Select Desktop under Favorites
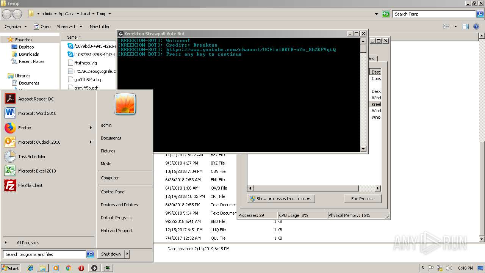Image resolution: width=485 pixels, height=273 pixels. [x=26, y=47]
